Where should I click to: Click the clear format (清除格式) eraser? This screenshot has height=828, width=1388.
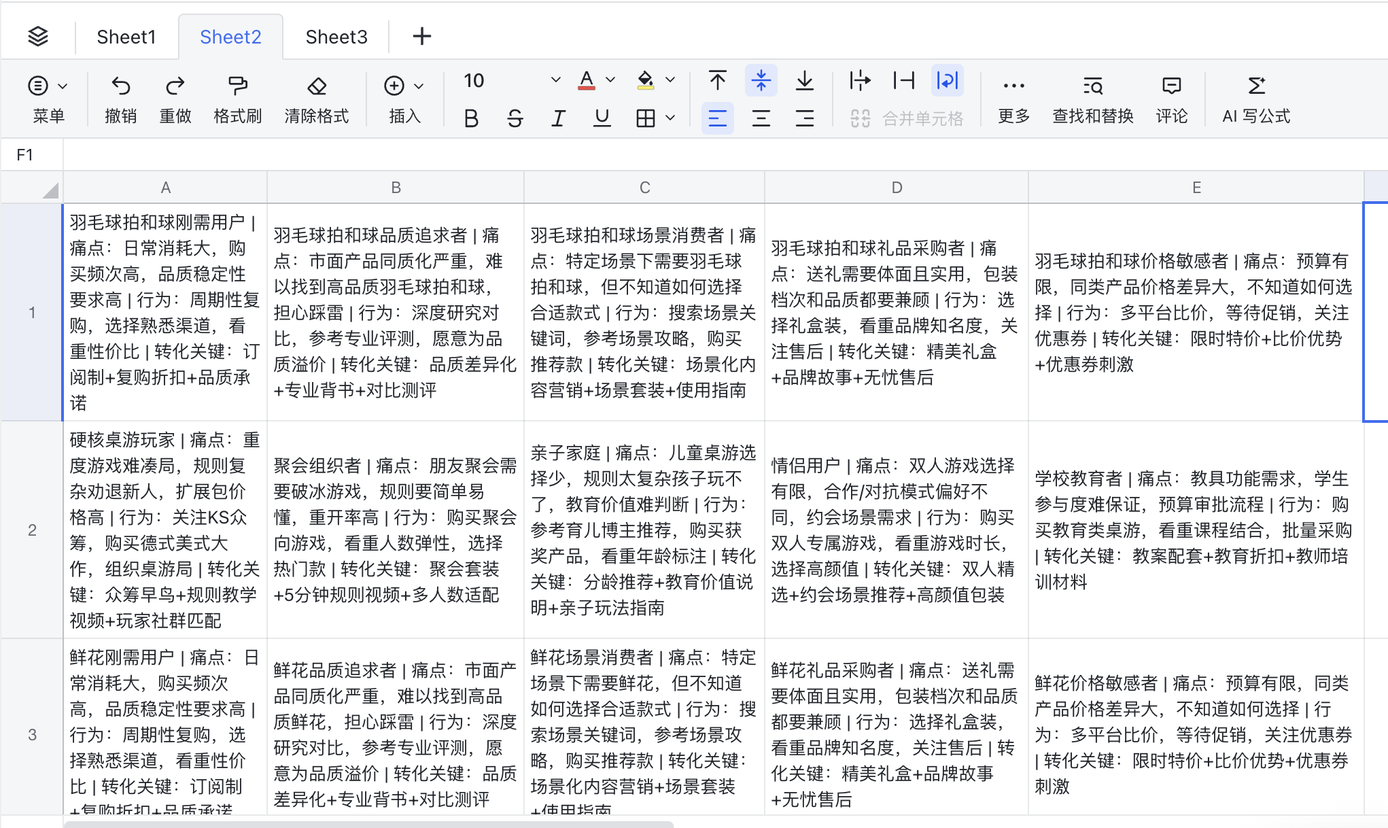[x=317, y=86]
